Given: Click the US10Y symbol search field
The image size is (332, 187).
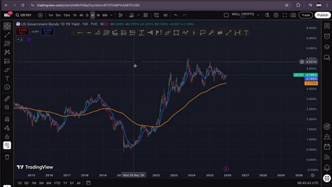Looking at the screenshot, I should coord(25,15).
